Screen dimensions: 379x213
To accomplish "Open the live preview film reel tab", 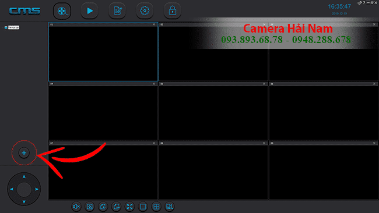I will (x=62, y=11).
